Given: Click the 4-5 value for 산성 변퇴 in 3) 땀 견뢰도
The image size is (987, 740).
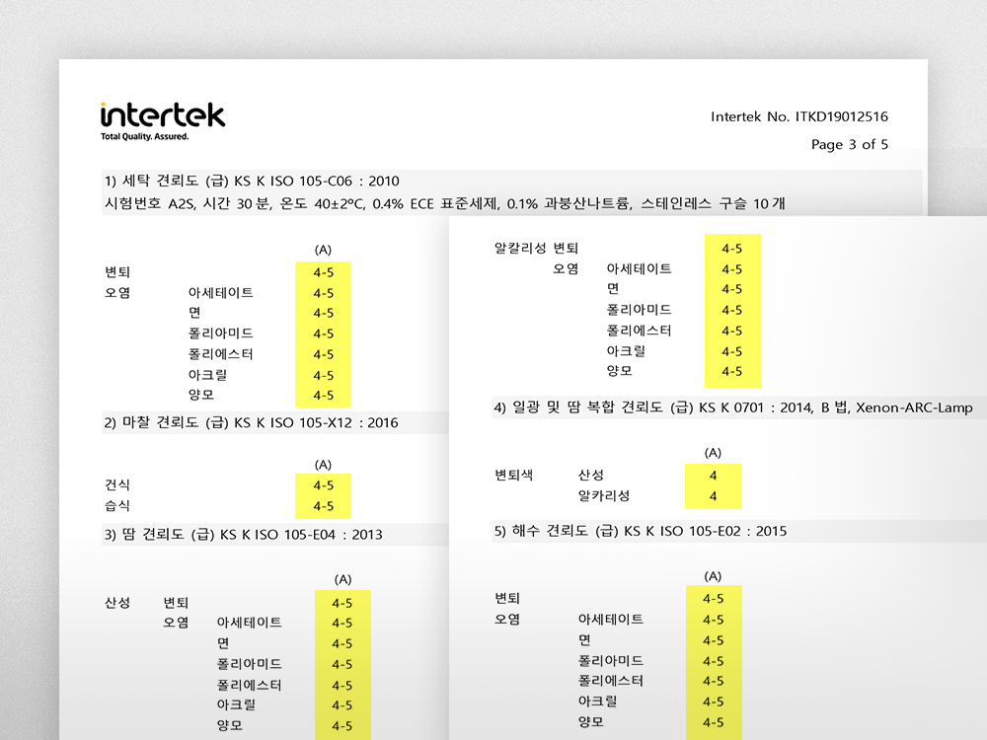Looking at the screenshot, I should (342, 603).
